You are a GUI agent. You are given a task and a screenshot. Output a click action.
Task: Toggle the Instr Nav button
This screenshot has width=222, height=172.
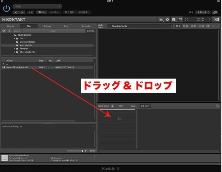click(91, 31)
